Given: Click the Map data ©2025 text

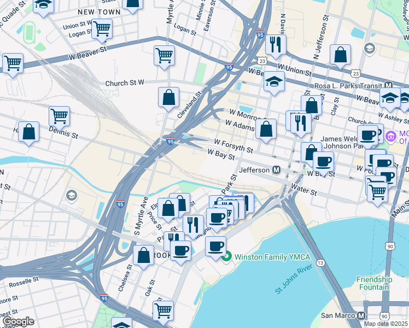Looking at the screenshot, I should pyautogui.click(x=385, y=324).
